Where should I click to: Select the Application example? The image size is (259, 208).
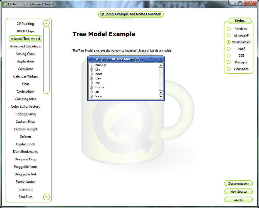tap(25, 61)
